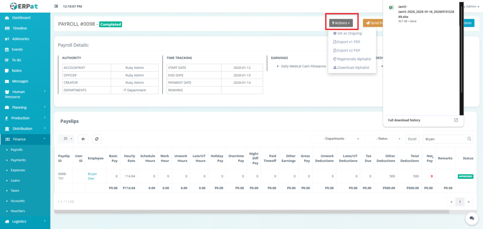Click the open-in-new-tab icon beside Full download history
The image size is (483, 229).
point(456,120)
